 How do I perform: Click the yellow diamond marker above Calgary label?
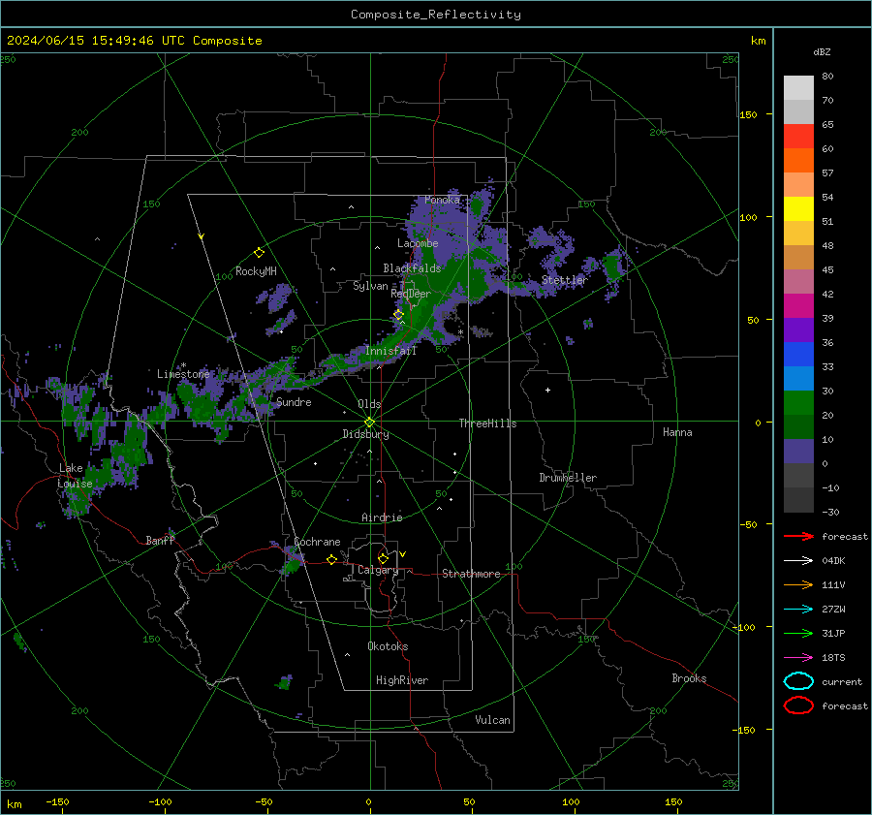(x=383, y=558)
